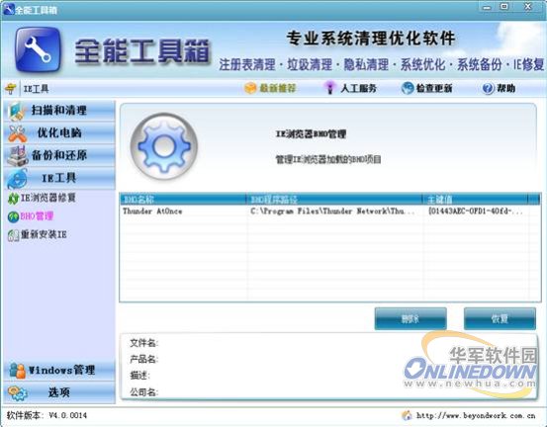Click the 检查更新 globe icon

[x=408, y=88]
